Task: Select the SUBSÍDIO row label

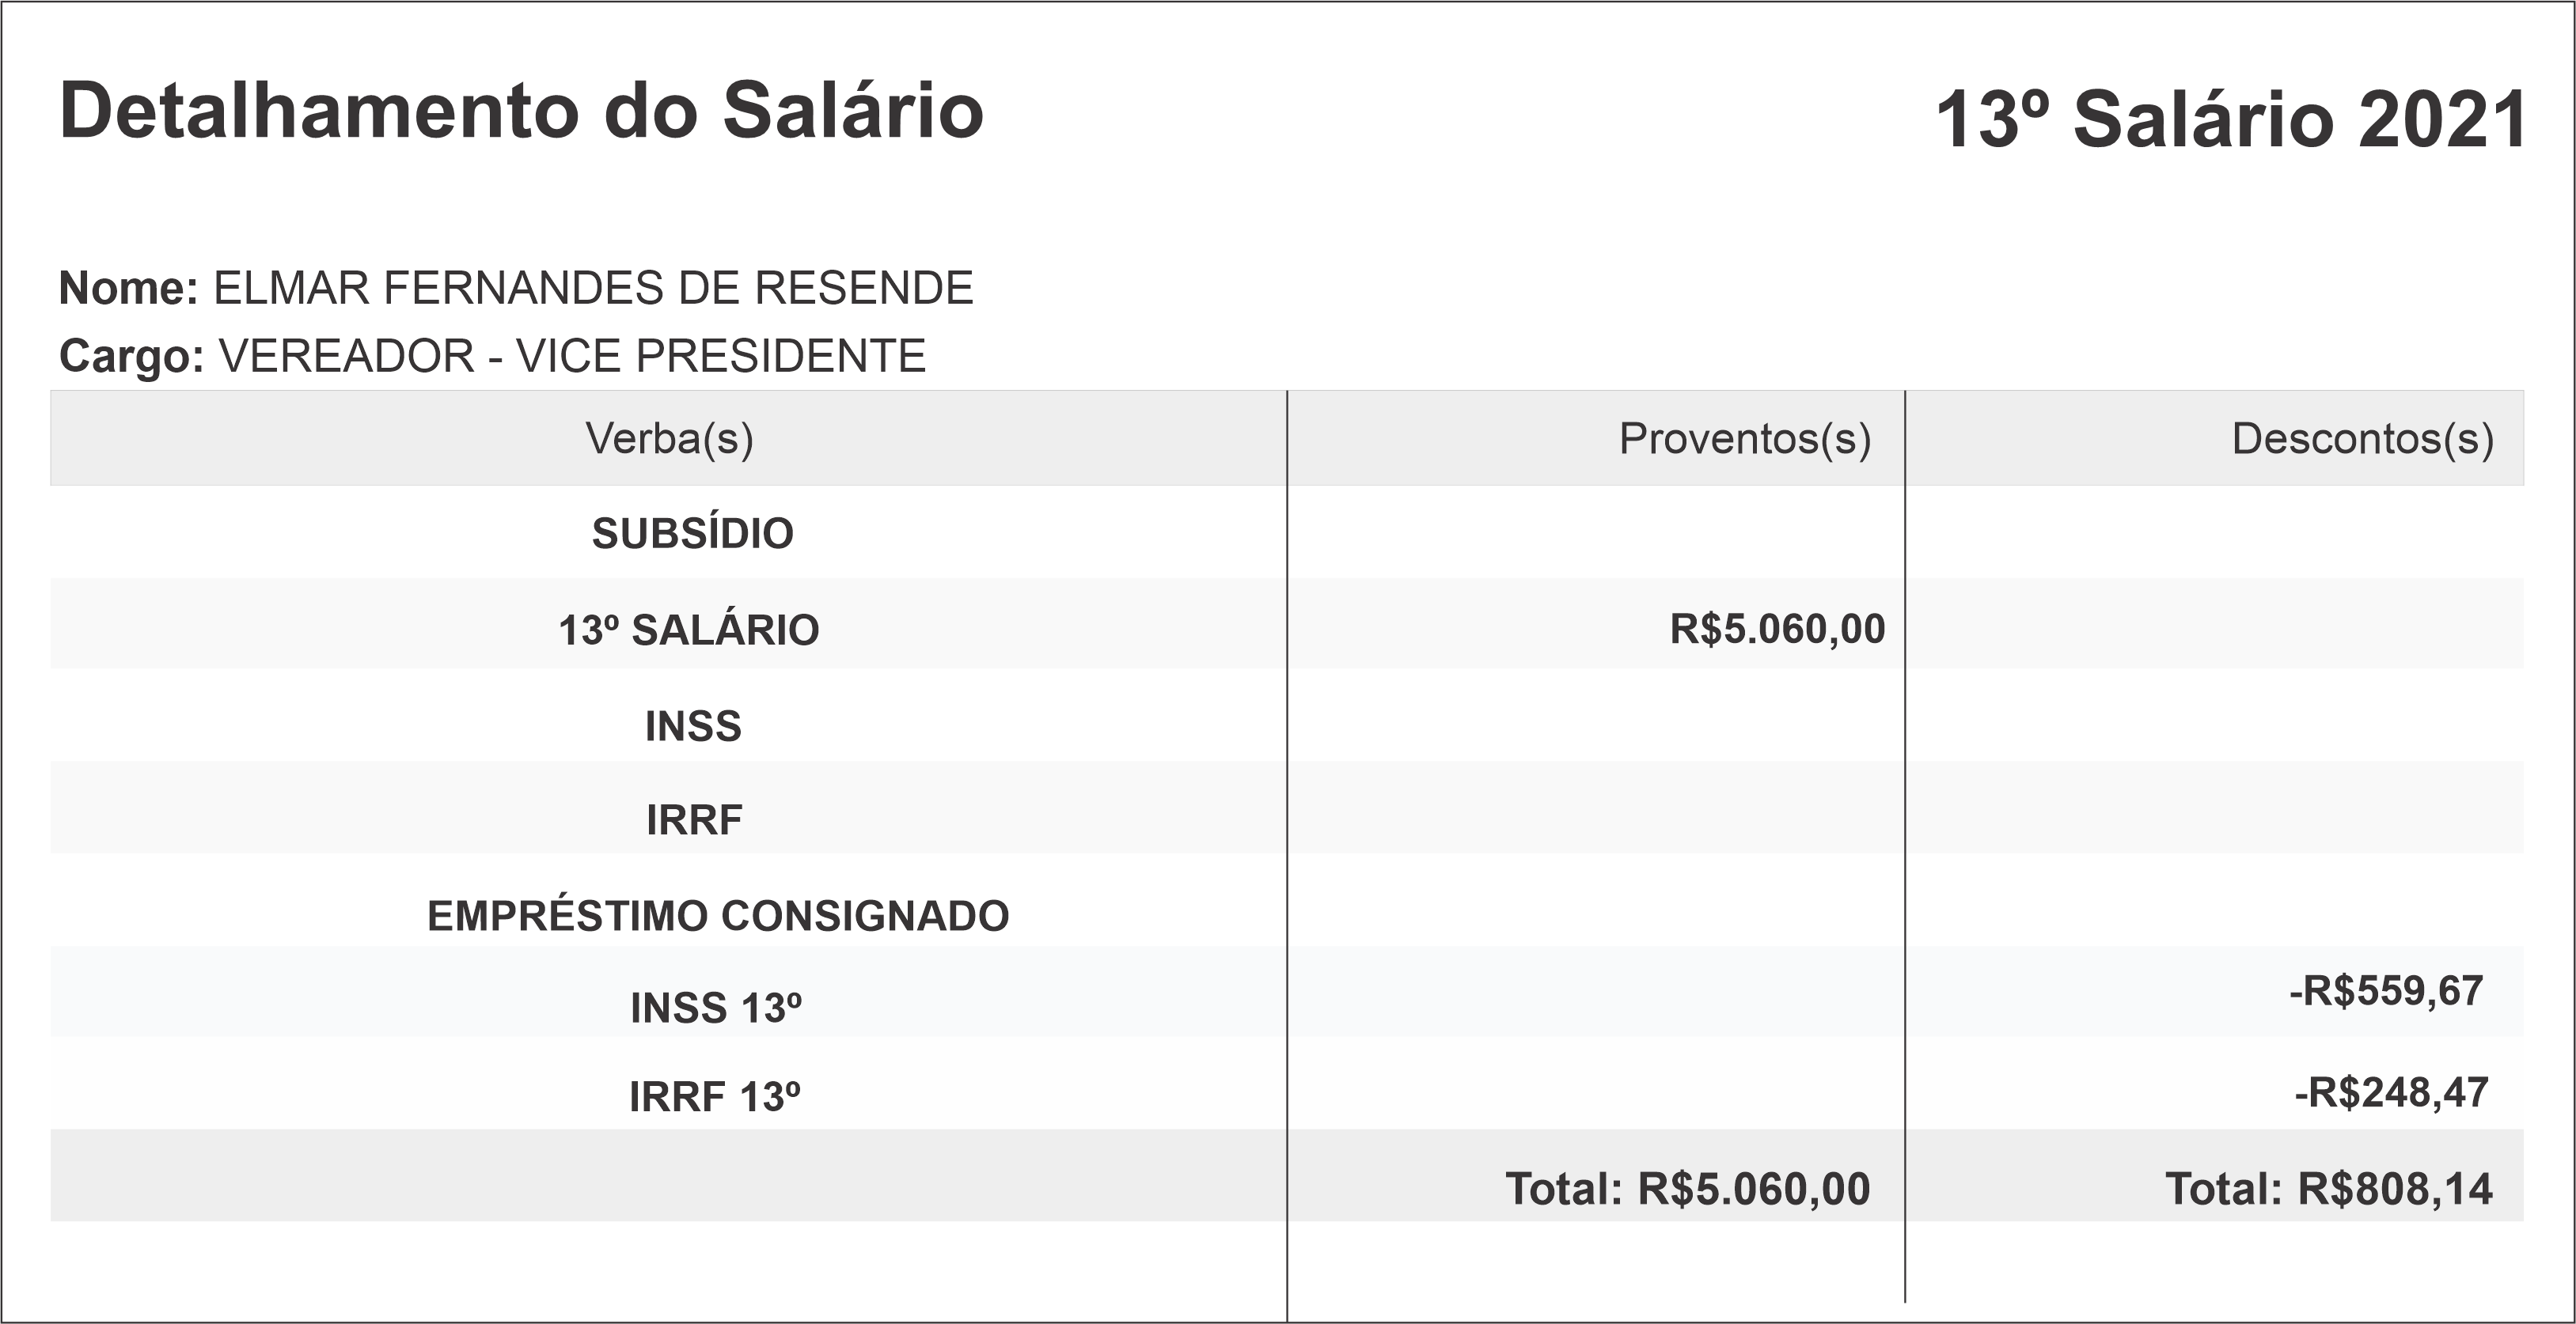Action: pos(692,534)
